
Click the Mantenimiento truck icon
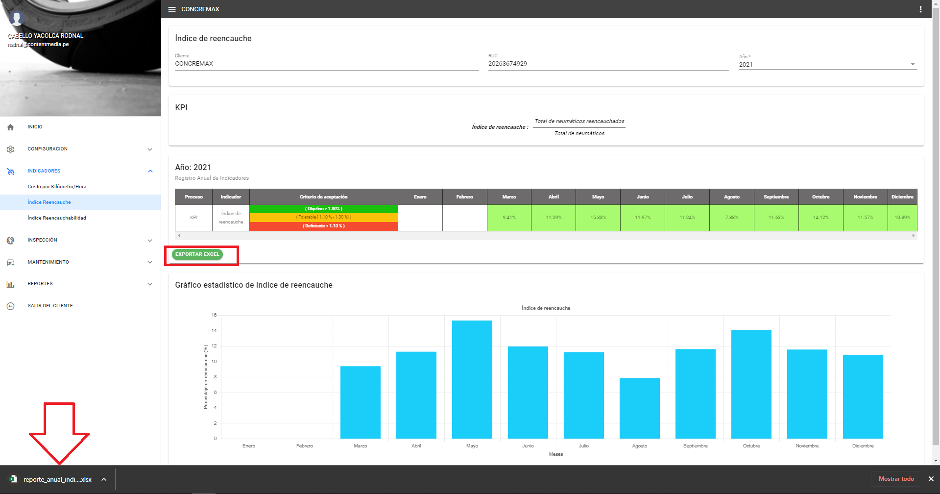click(x=11, y=263)
